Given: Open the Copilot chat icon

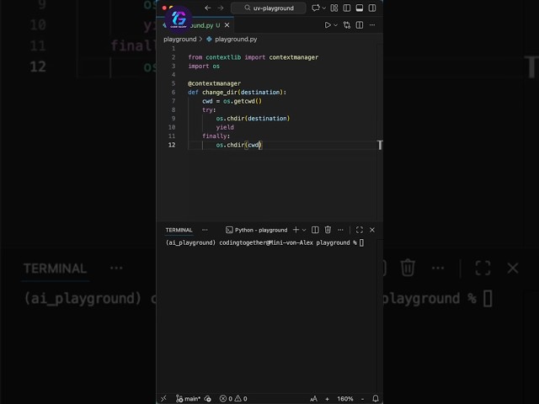Looking at the screenshot, I should (315, 8).
